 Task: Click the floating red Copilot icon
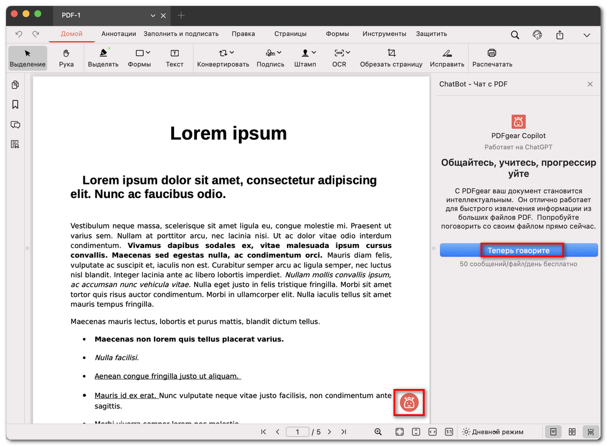click(x=409, y=403)
